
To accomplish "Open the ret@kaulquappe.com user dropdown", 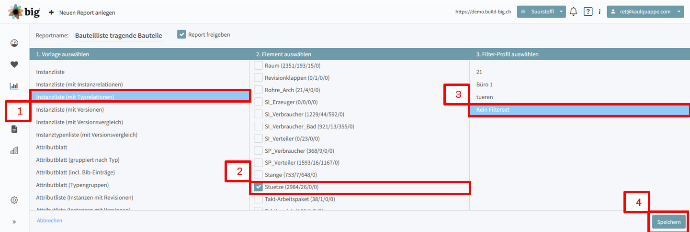I will (646, 11).
